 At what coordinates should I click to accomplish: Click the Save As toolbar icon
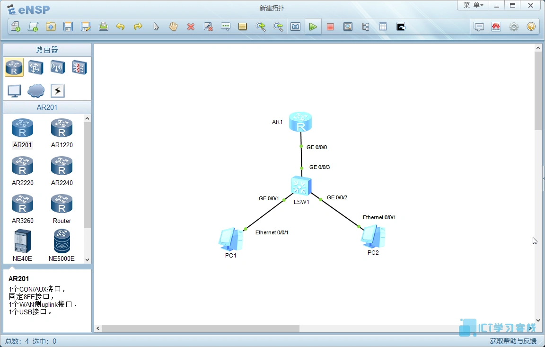(86, 27)
